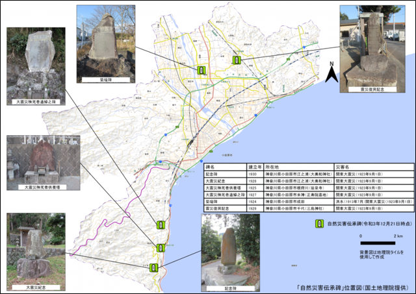This screenshot has height=294, width=416.
Task: Click the 災害名 table header
Action: [x=374, y=167]
